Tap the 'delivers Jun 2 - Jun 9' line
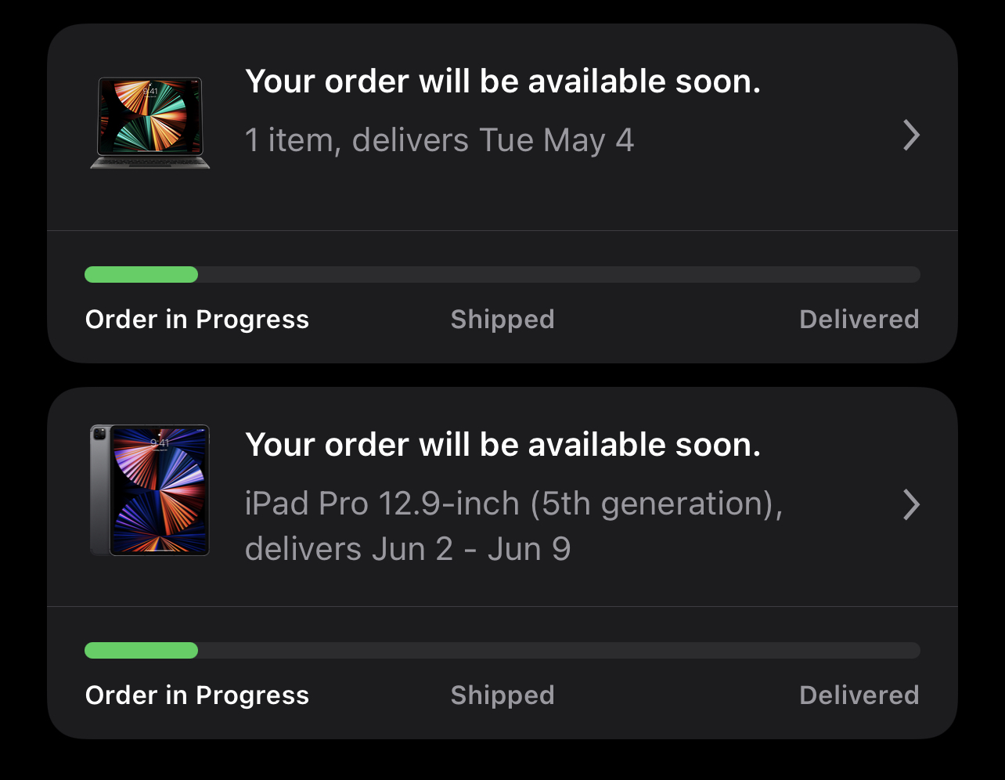This screenshot has width=1005, height=780. (407, 549)
